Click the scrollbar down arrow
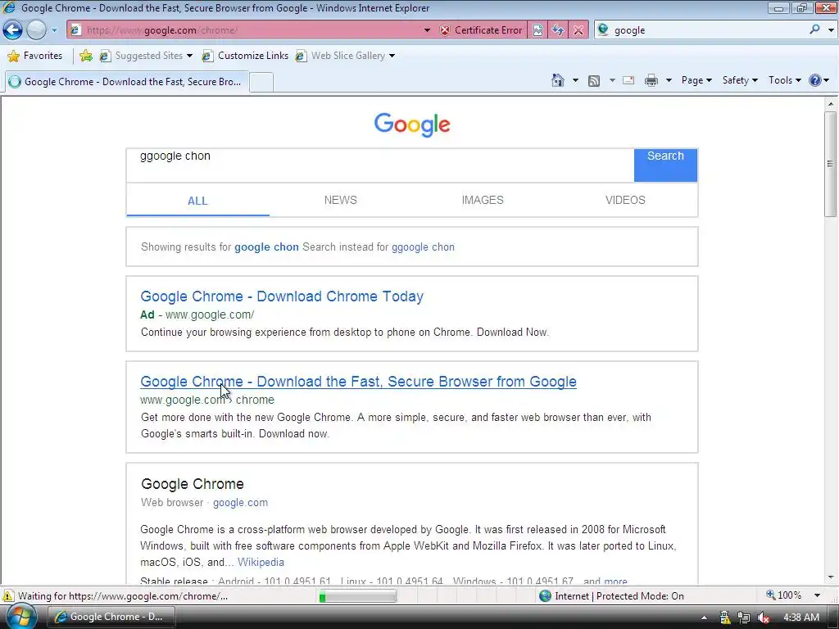 (x=831, y=577)
